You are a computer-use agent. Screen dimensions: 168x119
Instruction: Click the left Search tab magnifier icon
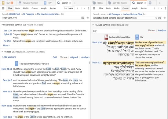pos(58,3)
